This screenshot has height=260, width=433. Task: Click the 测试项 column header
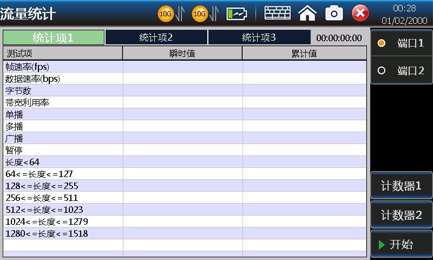pyautogui.click(x=63, y=53)
